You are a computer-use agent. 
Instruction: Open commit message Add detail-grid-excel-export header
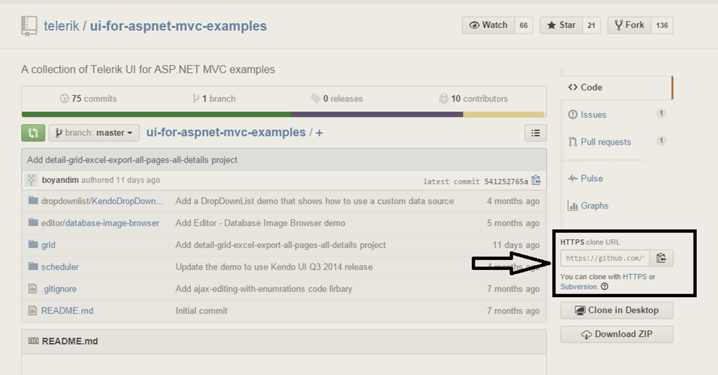[x=132, y=160]
